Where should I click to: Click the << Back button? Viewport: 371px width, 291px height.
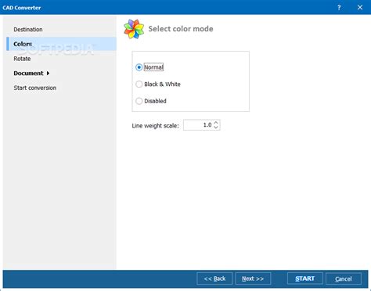pos(214,278)
